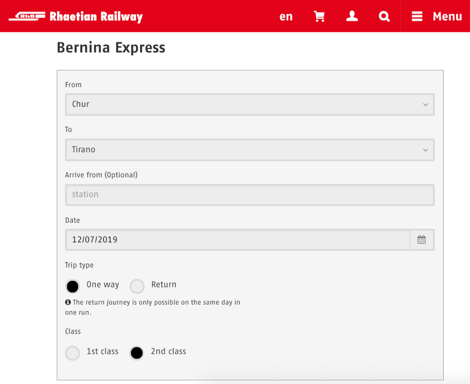Click the Arrive from station input field
The width and height of the screenshot is (470, 384).
coord(250,195)
